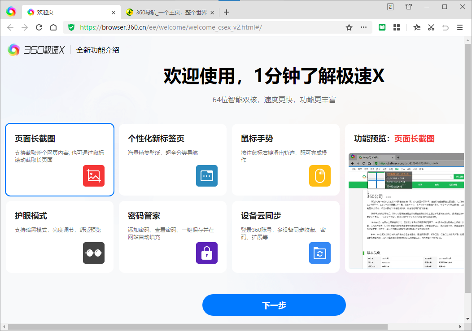
Task: Start the screenshot scissors tool
Action: [431, 27]
